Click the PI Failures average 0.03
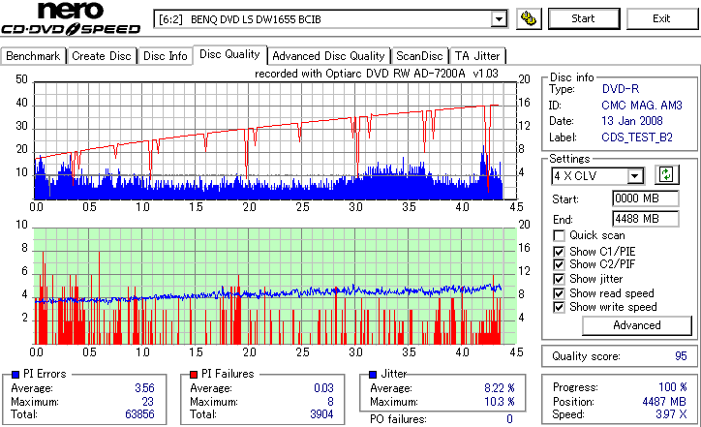 (x=323, y=388)
